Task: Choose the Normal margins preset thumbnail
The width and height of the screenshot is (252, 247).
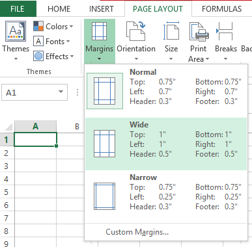Action: coord(105,91)
